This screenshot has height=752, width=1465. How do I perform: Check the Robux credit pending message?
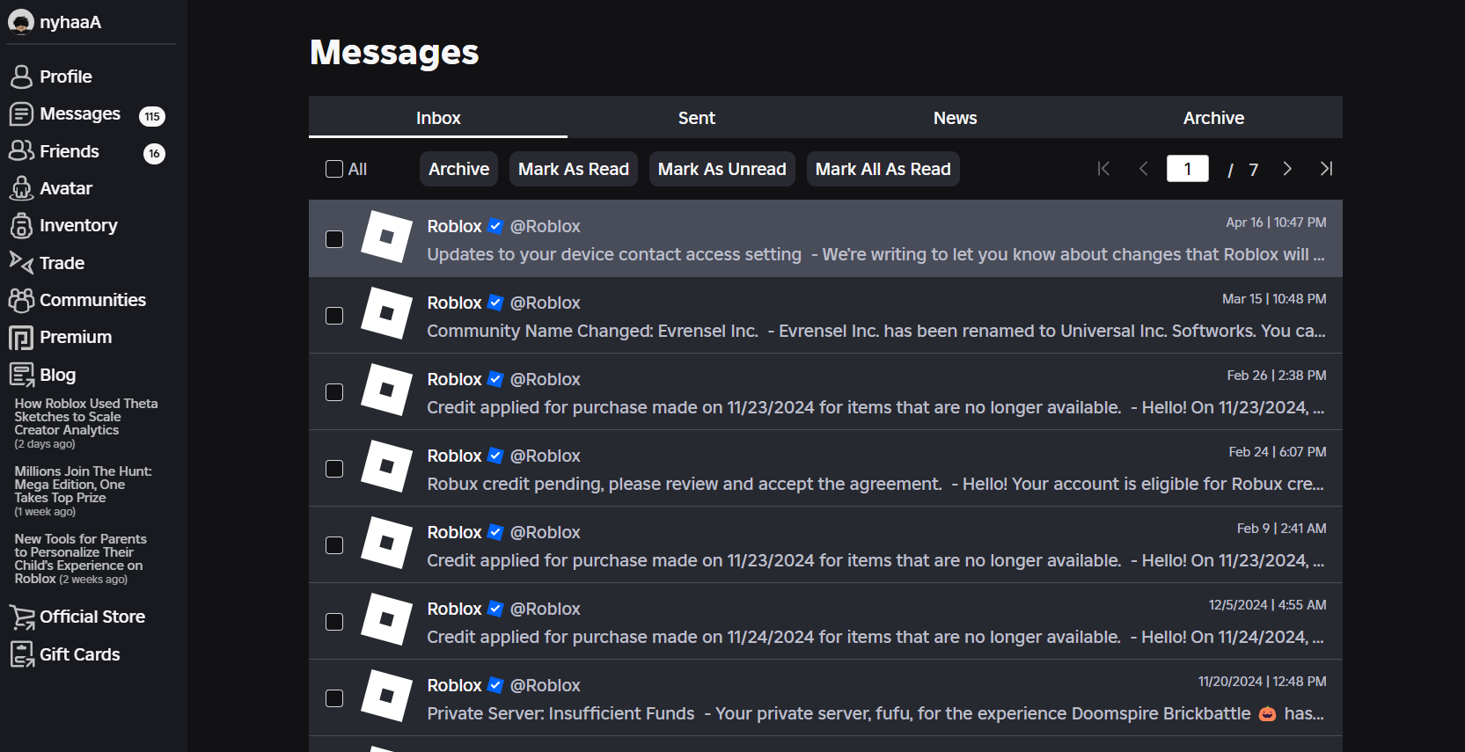coord(334,469)
